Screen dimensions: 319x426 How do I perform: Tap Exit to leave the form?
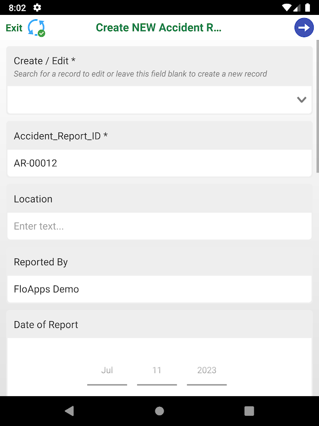point(14,28)
